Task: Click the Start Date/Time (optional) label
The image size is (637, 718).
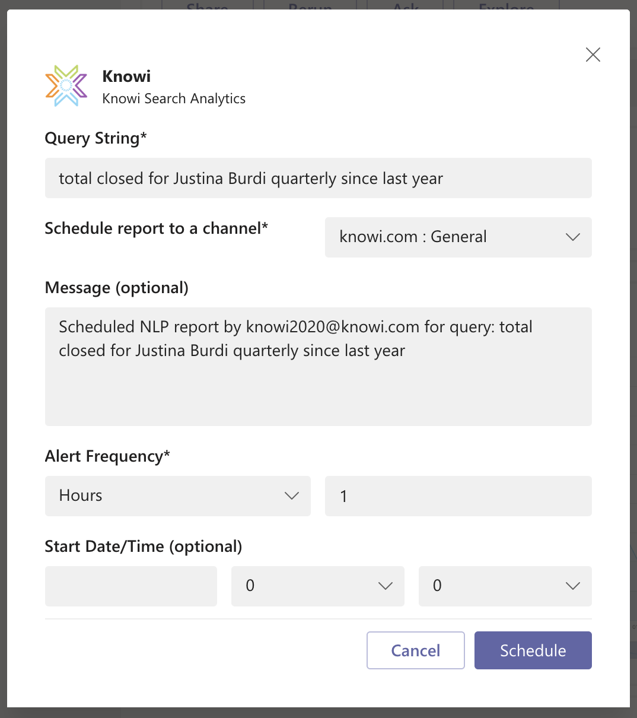Action: point(143,547)
